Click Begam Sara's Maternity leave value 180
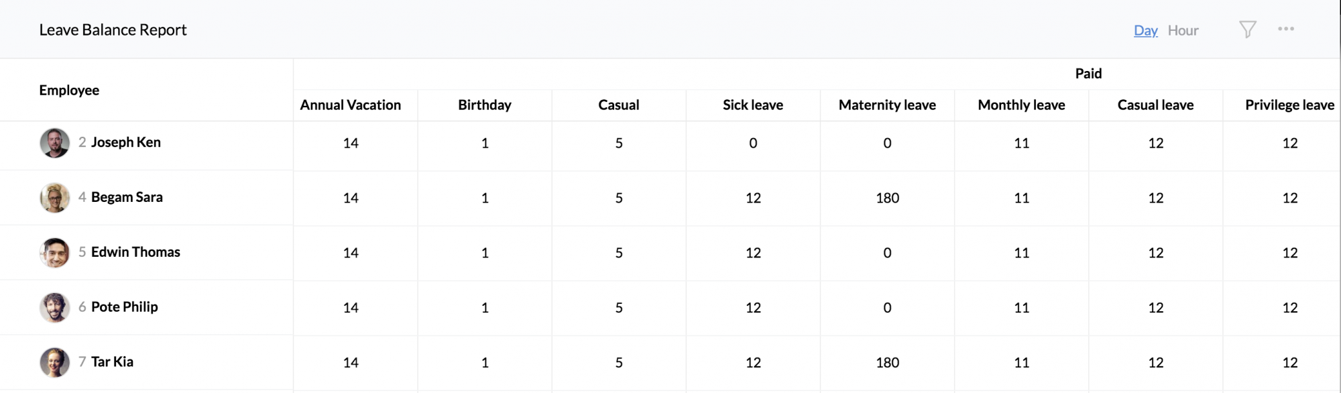Viewport: 1341px width, 393px height. point(886,198)
